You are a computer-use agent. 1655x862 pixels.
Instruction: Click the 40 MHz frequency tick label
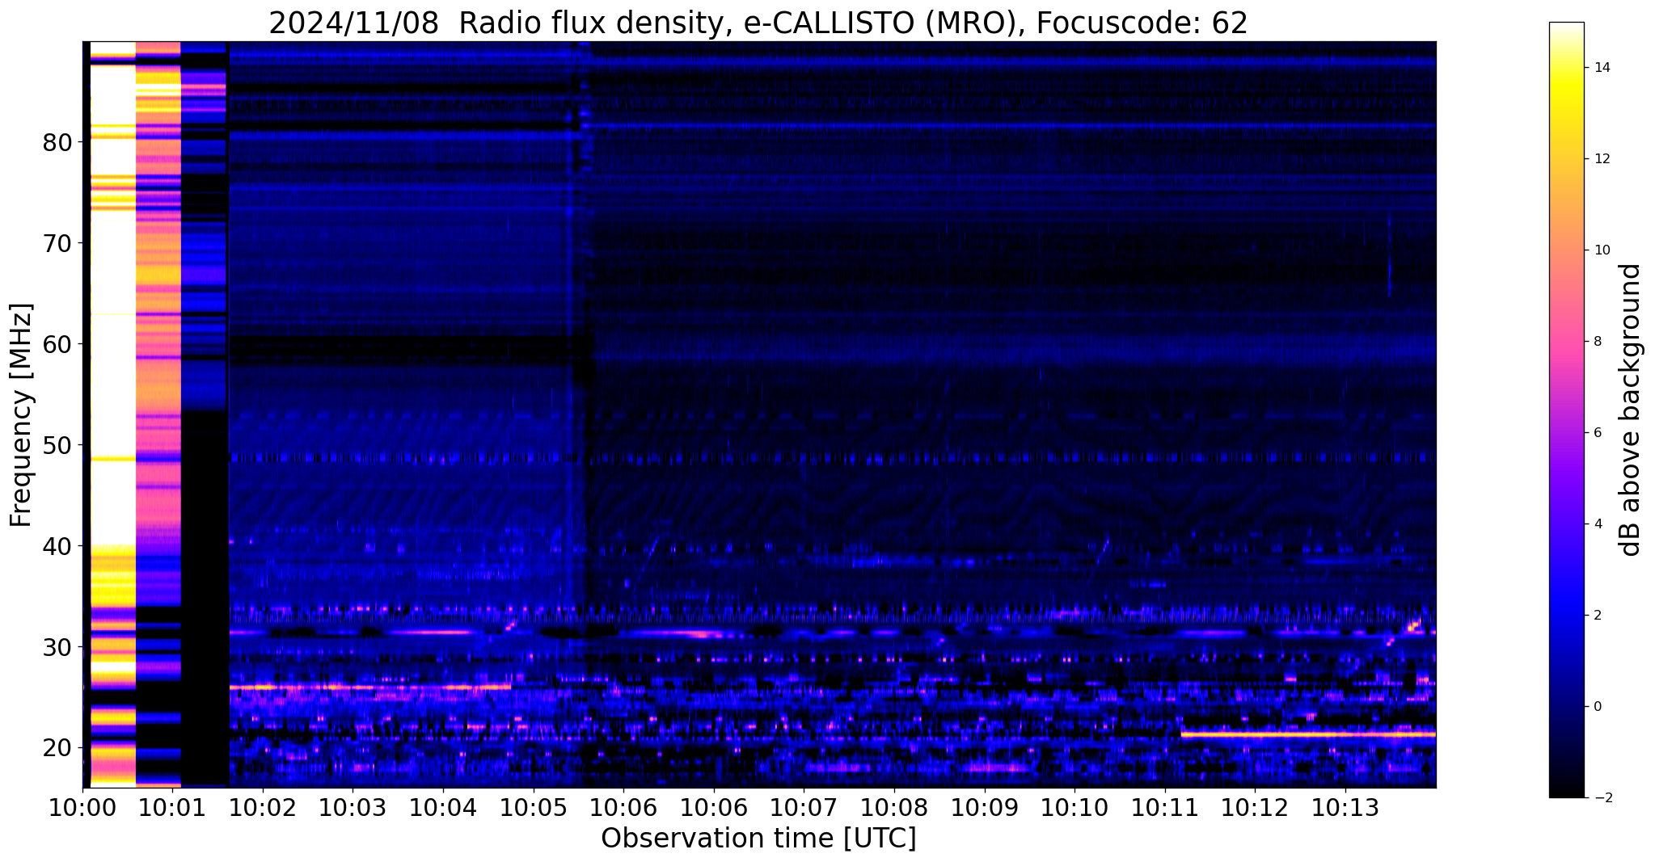pyautogui.click(x=57, y=546)
